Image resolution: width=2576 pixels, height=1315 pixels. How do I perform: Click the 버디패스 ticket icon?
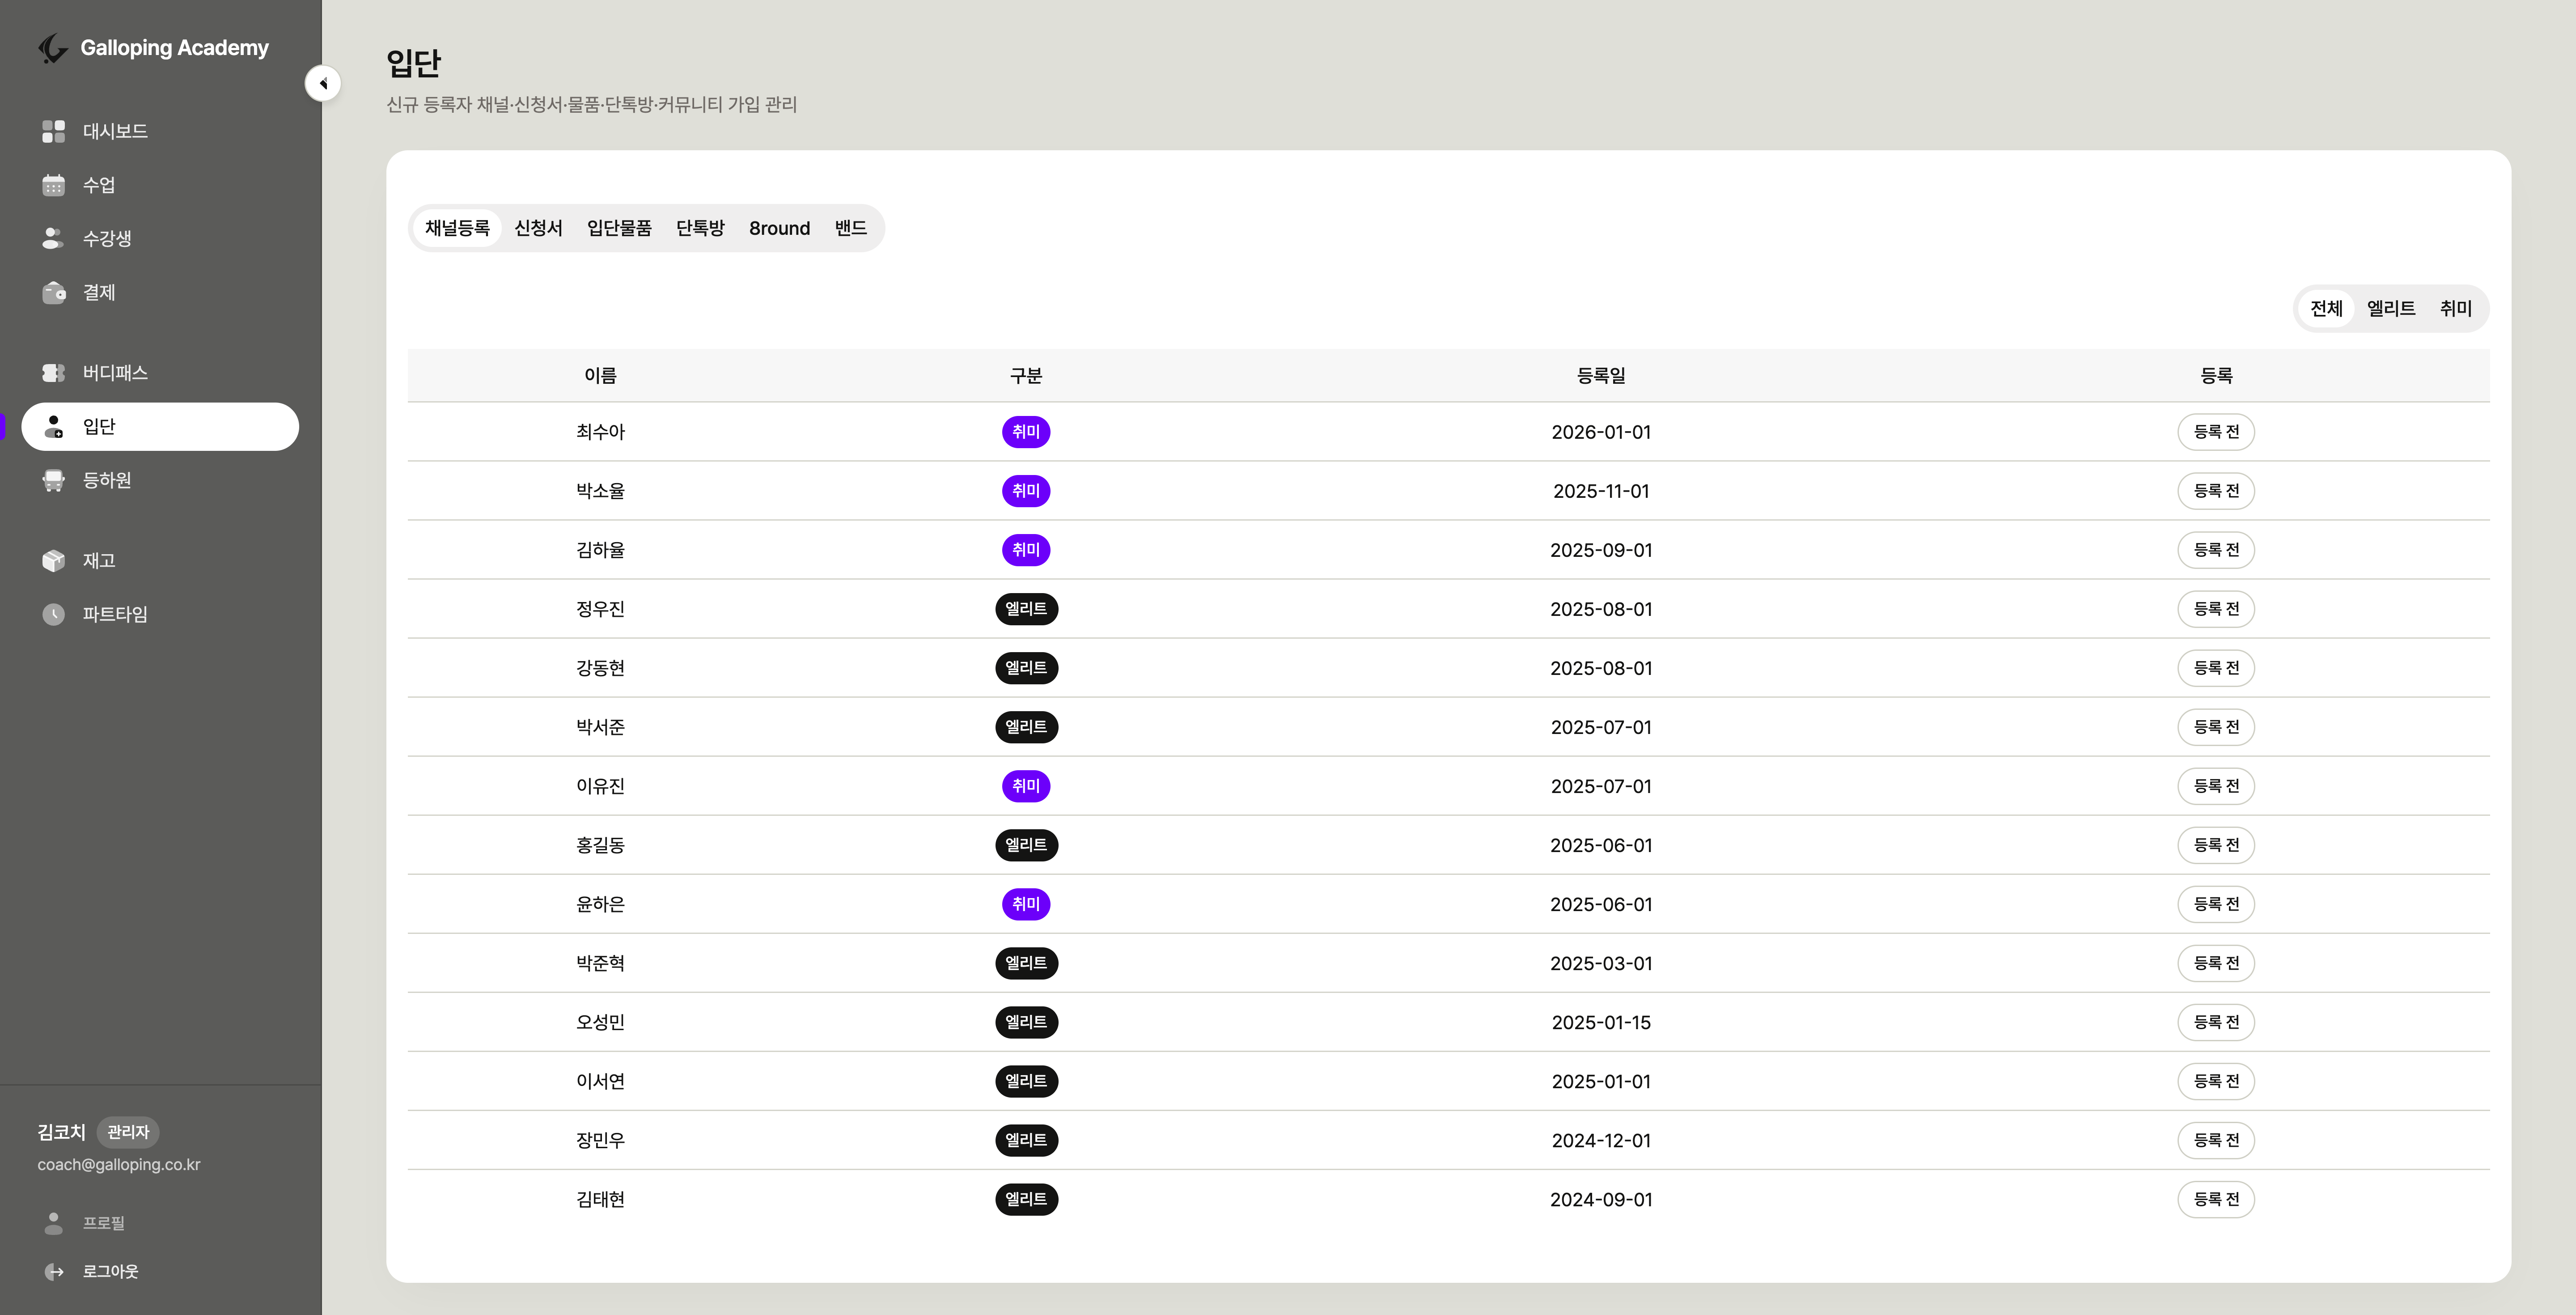(x=54, y=373)
